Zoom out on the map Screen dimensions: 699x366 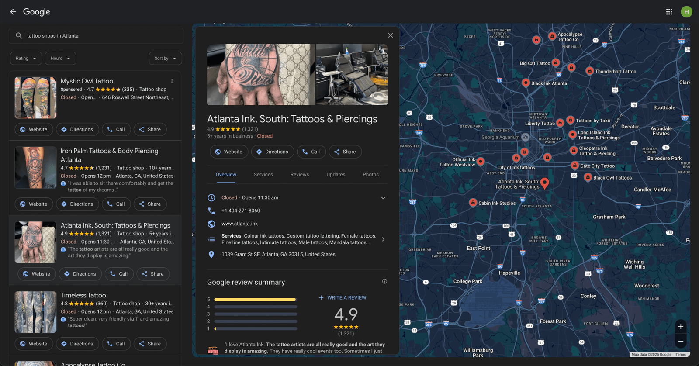point(681,342)
